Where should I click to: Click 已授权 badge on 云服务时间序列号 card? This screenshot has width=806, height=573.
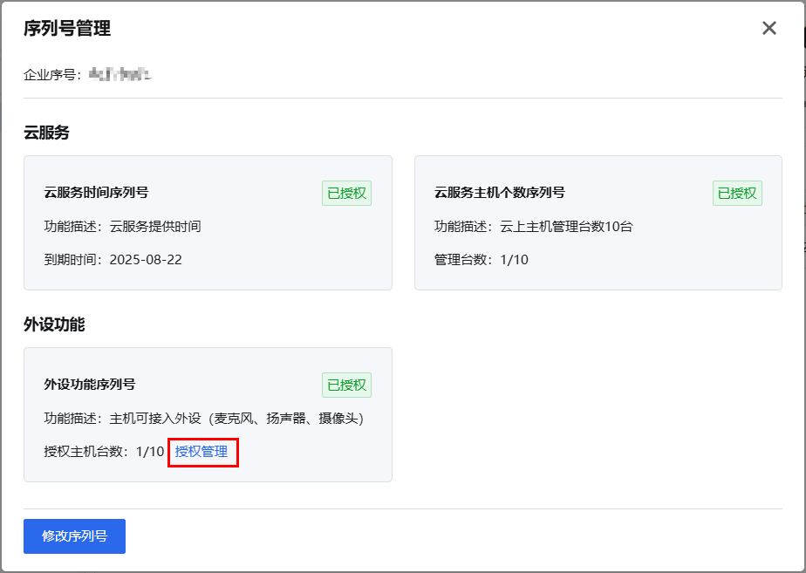346,194
